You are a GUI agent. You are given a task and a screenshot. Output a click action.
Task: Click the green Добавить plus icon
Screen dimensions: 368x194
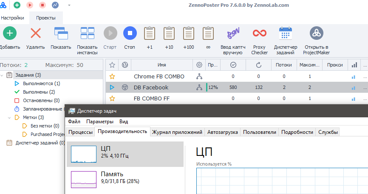coord(10,33)
